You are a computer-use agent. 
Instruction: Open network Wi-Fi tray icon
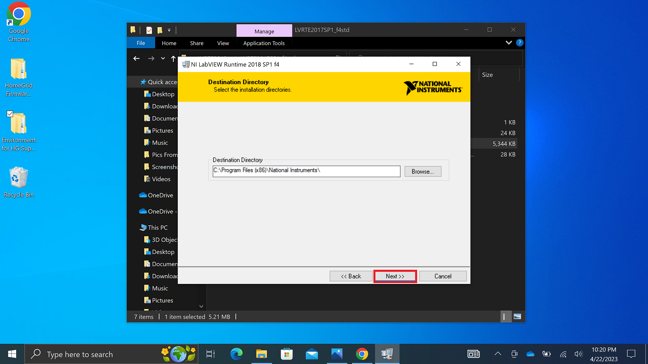[563, 354]
